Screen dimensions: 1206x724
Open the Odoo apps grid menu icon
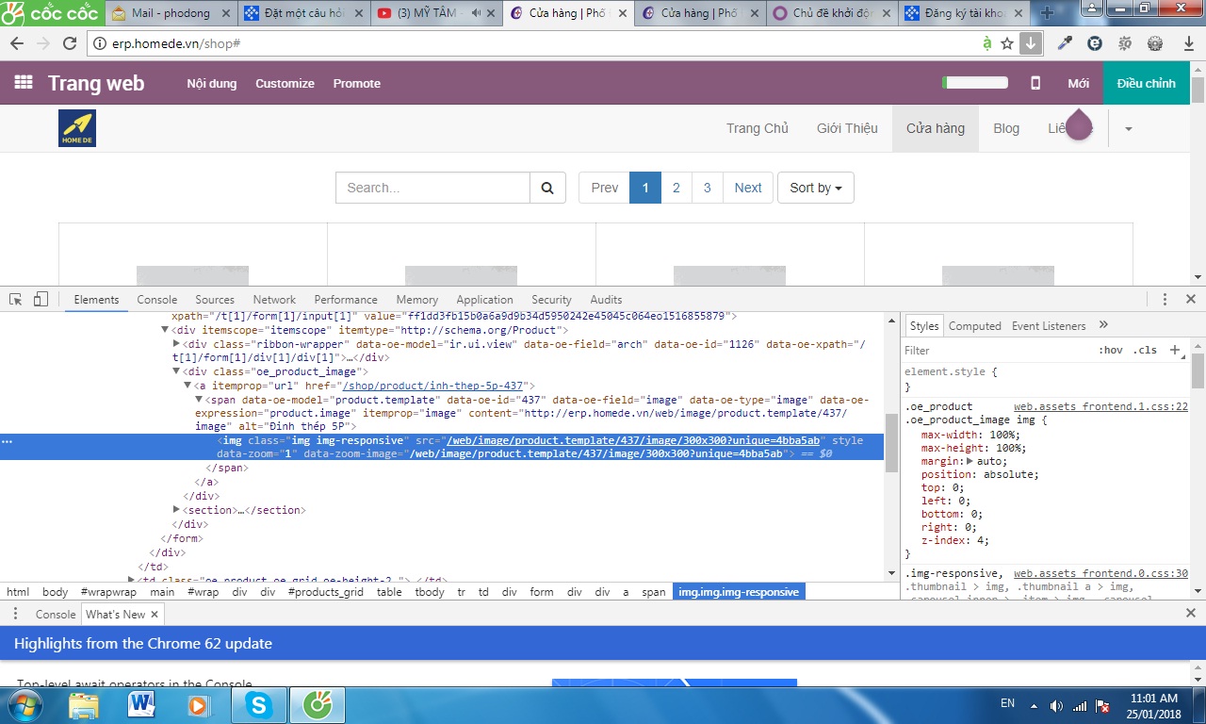[24, 83]
